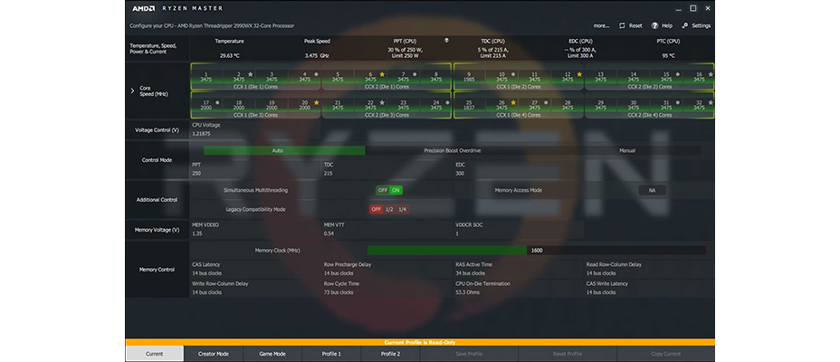Click the PTC (CPU) value 95 °C
Image resolution: width=840 pixels, height=362 pixels.
point(668,55)
